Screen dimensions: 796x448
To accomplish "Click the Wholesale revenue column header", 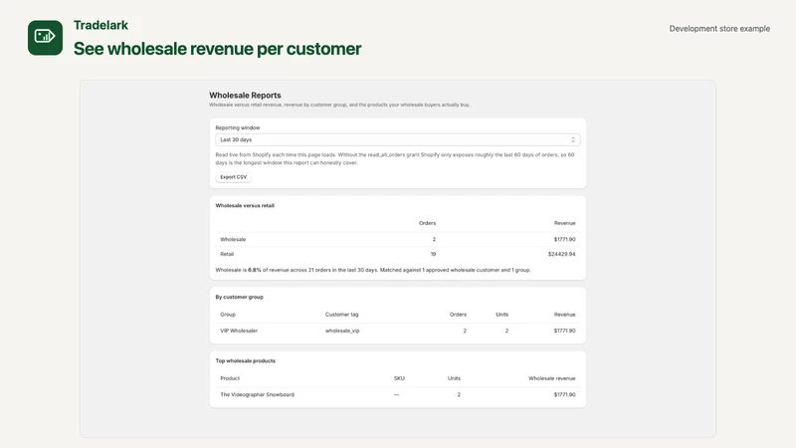I will 552,378.
